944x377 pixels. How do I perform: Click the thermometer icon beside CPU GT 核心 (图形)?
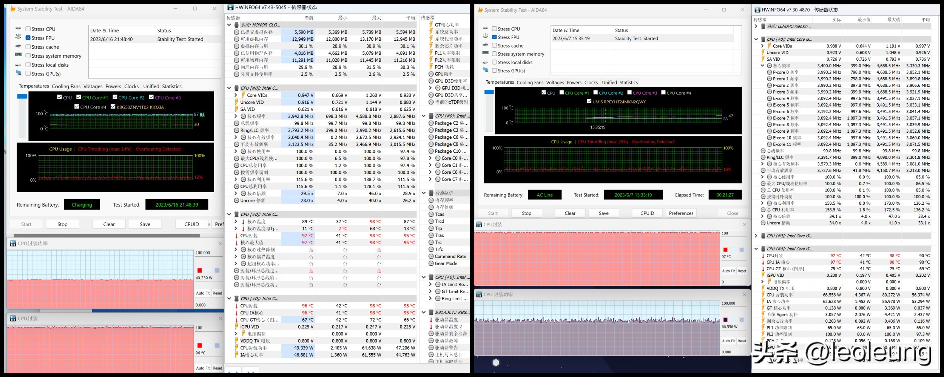click(x=763, y=269)
